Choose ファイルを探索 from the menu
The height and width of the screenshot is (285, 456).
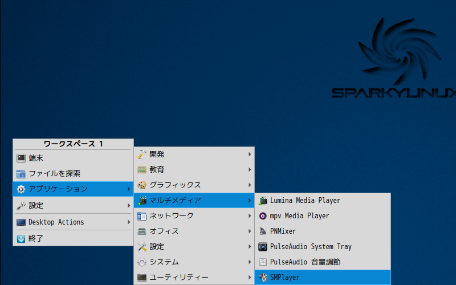(73, 174)
